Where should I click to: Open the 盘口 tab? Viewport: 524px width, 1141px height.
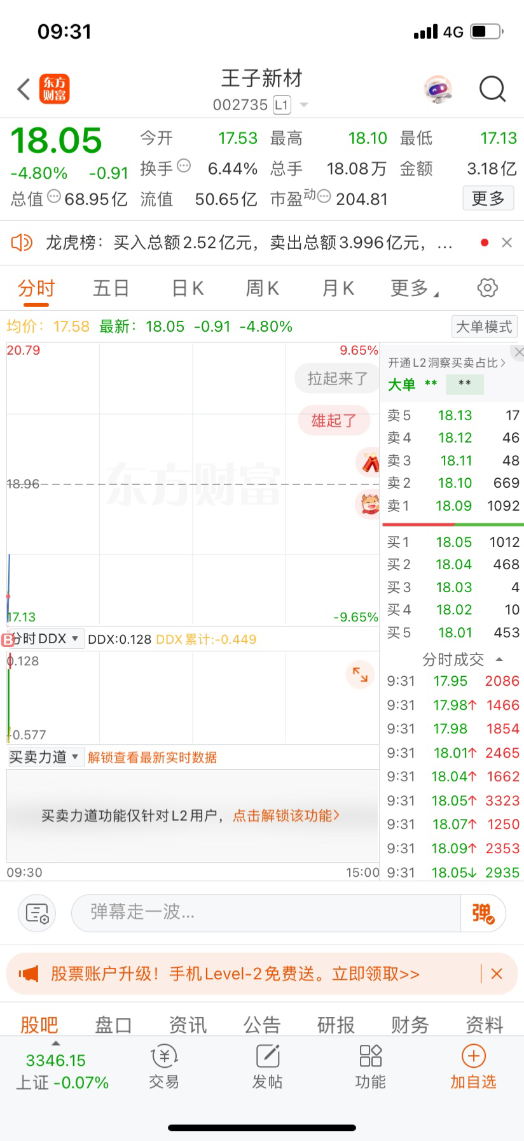click(x=113, y=1024)
